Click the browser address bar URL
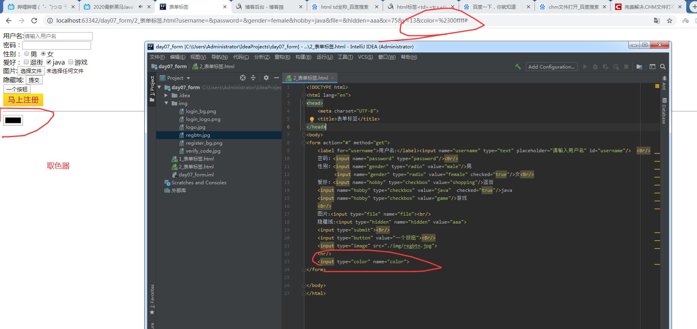Image resolution: width=697 pixels, height=329 pixels. [x=262, y=21]
